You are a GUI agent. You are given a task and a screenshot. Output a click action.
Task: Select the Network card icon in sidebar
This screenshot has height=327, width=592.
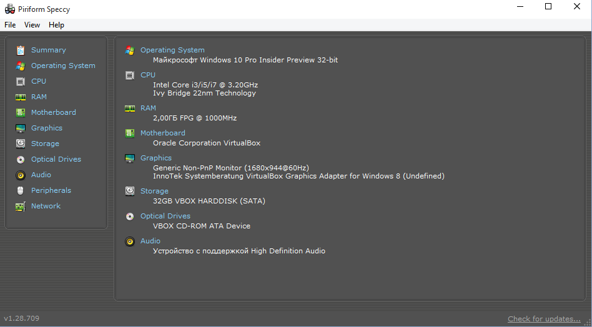pos(21,206)
